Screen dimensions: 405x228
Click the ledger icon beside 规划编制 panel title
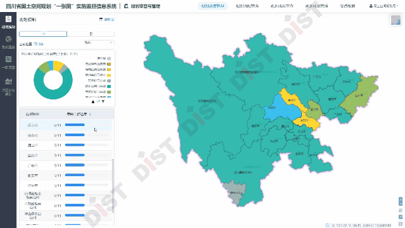[x=101, y=20]
